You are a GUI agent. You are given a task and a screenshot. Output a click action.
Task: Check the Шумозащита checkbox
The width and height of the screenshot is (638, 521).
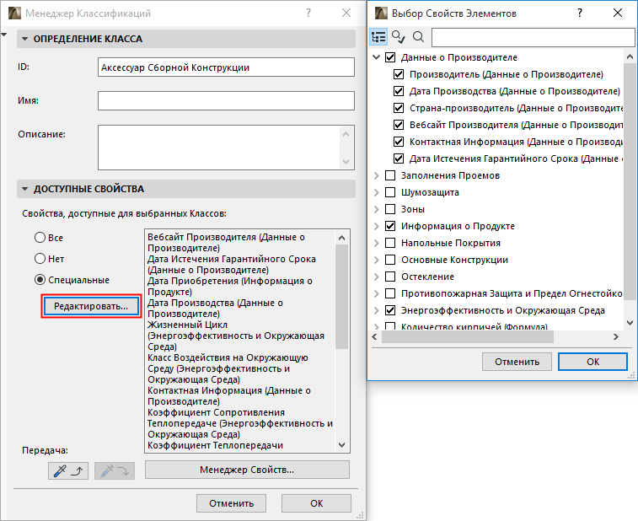[390, 192]
